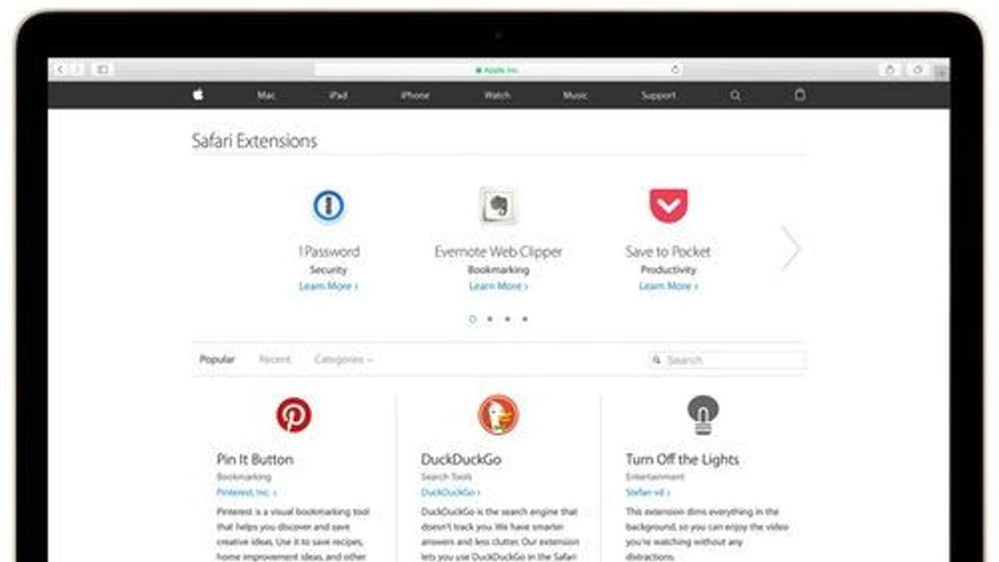
Task: Switch to the Recent tab
Action: click(275, 360)
